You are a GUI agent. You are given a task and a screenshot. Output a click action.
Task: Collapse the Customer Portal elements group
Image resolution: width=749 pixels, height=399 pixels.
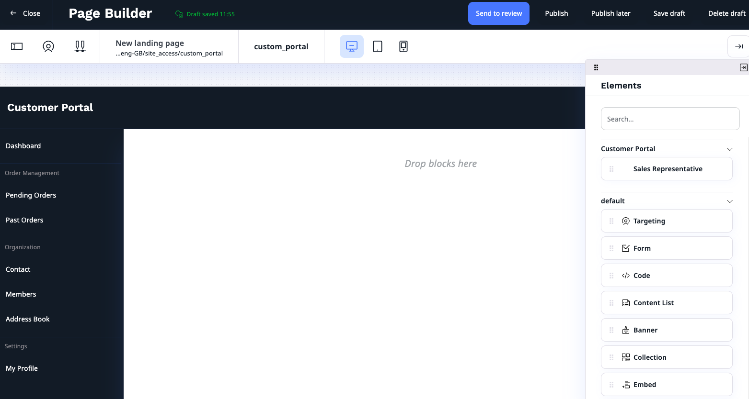click(x=730, y=149)
